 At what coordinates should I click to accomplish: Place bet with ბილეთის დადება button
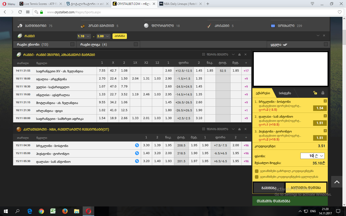coord(306,188)
